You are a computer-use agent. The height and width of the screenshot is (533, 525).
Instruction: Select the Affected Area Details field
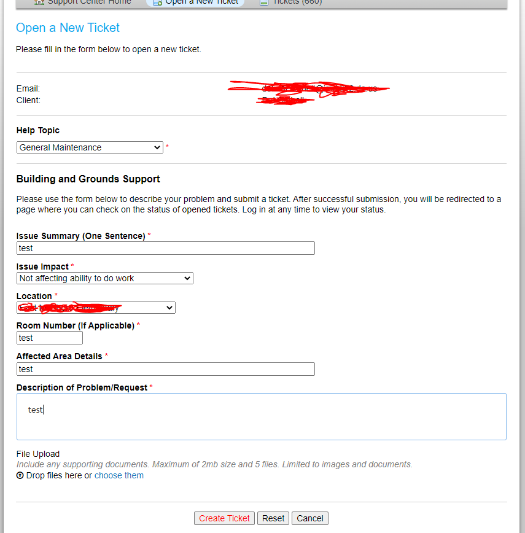(x=166, y=369)
